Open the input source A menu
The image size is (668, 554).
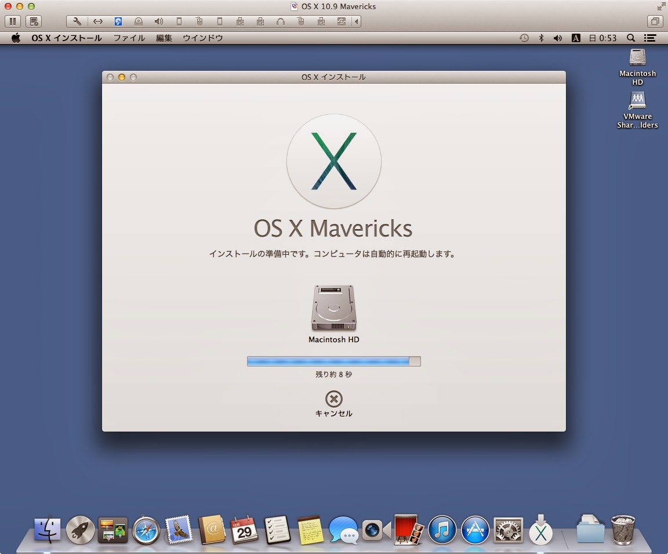pos(576,38)
